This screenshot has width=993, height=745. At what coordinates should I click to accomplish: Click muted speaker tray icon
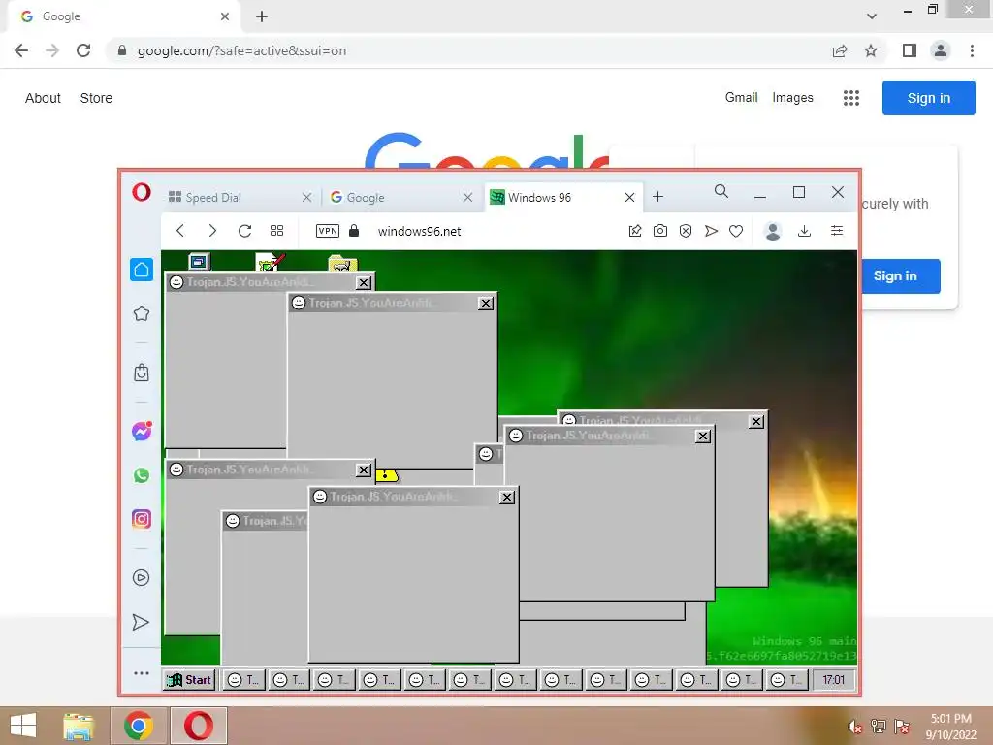click(854, 727)
